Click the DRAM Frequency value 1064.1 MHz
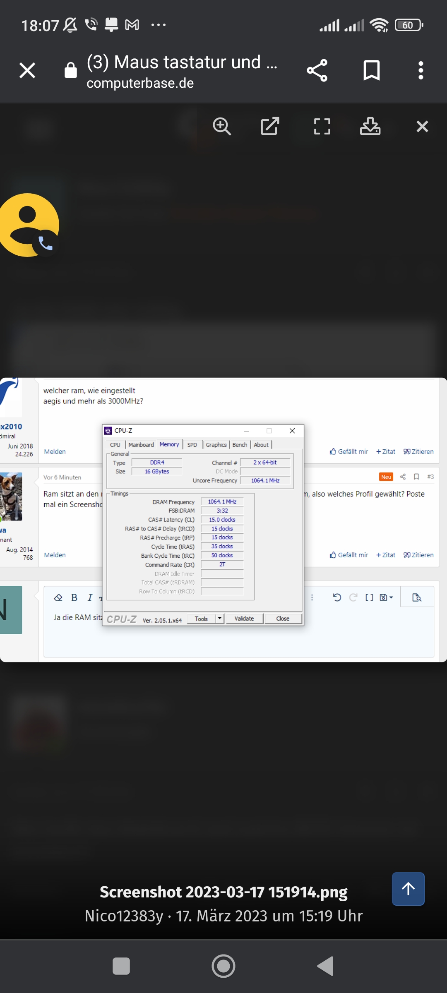Screen dimensions: 447x993 [222, 501]
